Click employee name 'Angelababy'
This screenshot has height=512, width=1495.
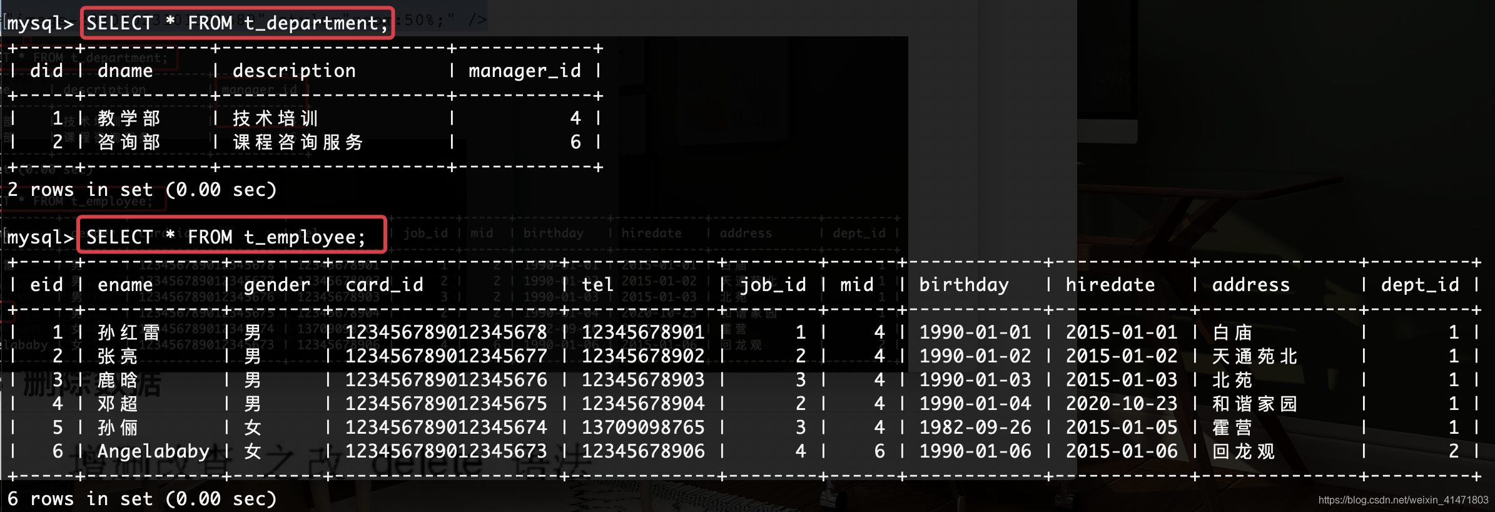154,451
